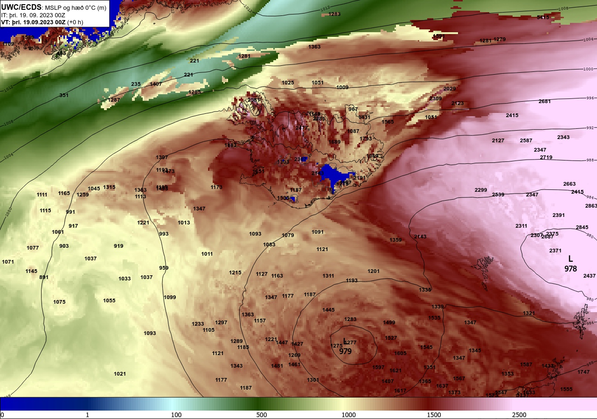Viewport: 597px width, 419px height.
Task: Click the low pressure label '979'
Action: (346, 351)
